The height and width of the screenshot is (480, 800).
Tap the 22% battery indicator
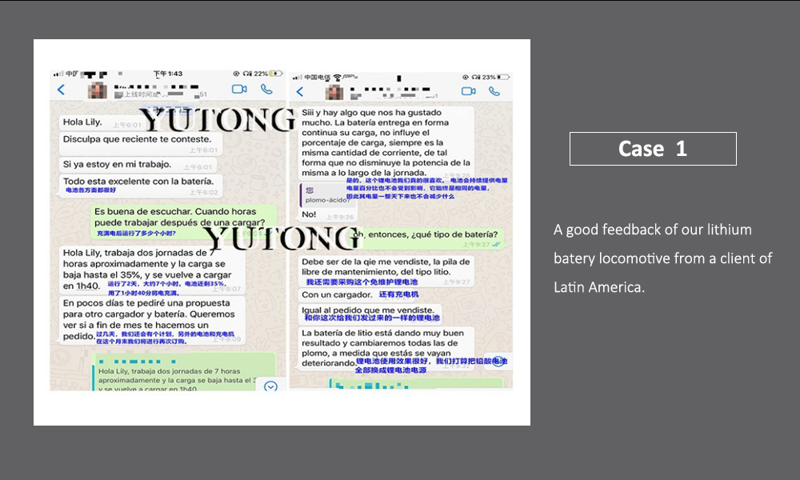coord(268,74)
